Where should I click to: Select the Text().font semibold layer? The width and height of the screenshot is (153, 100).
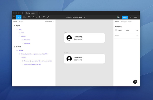[x=38, y=61]
